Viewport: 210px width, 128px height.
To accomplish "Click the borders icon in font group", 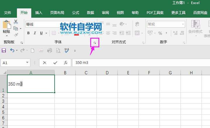I will [x=54, y=33].
